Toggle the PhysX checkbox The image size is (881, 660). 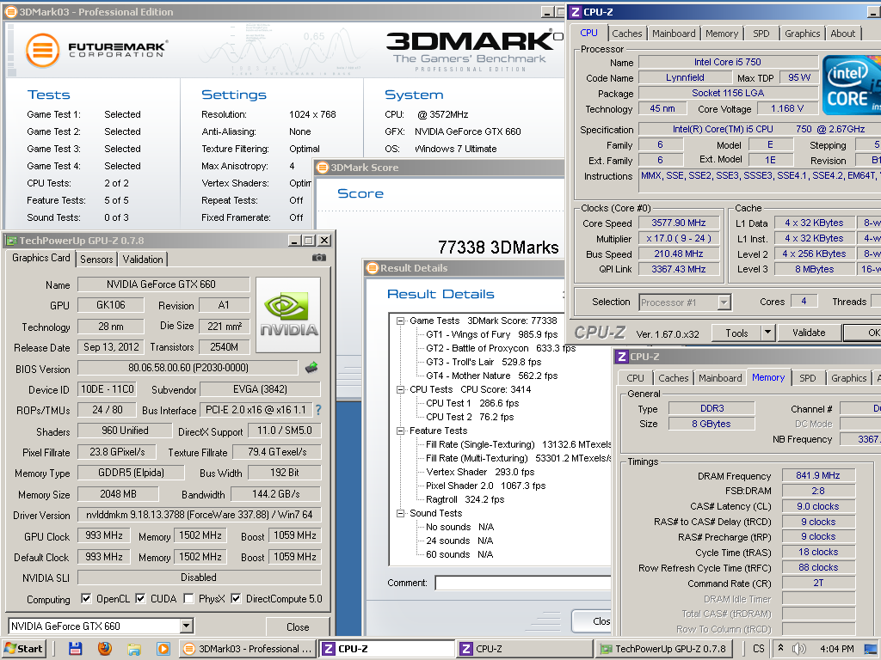[188, 598]
